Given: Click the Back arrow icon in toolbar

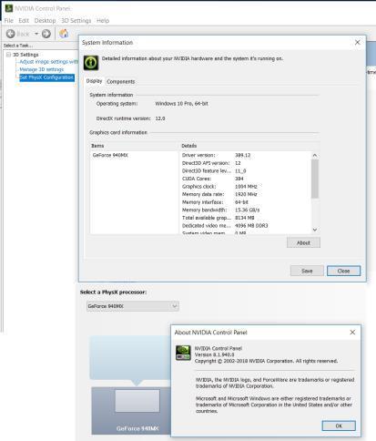Looking at the screenshot, I should pyautogui.click(x=11, y=34).
